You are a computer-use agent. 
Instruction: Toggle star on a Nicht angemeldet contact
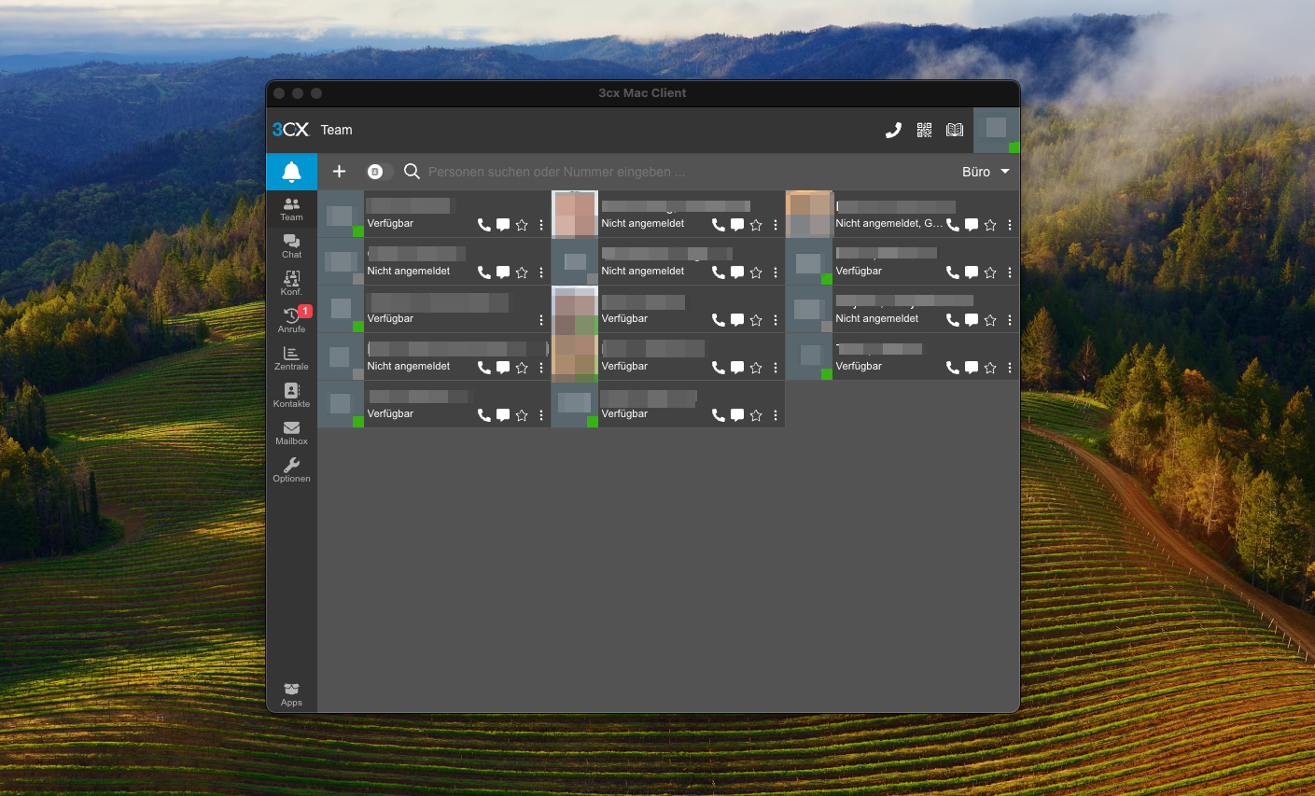[x=521, y=272]
